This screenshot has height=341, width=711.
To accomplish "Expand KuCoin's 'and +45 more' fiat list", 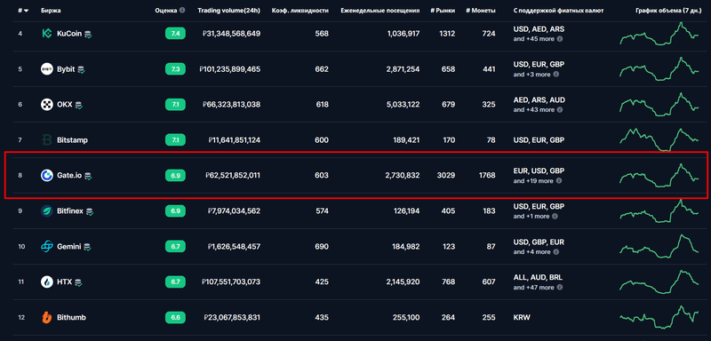I will (534, 39).
